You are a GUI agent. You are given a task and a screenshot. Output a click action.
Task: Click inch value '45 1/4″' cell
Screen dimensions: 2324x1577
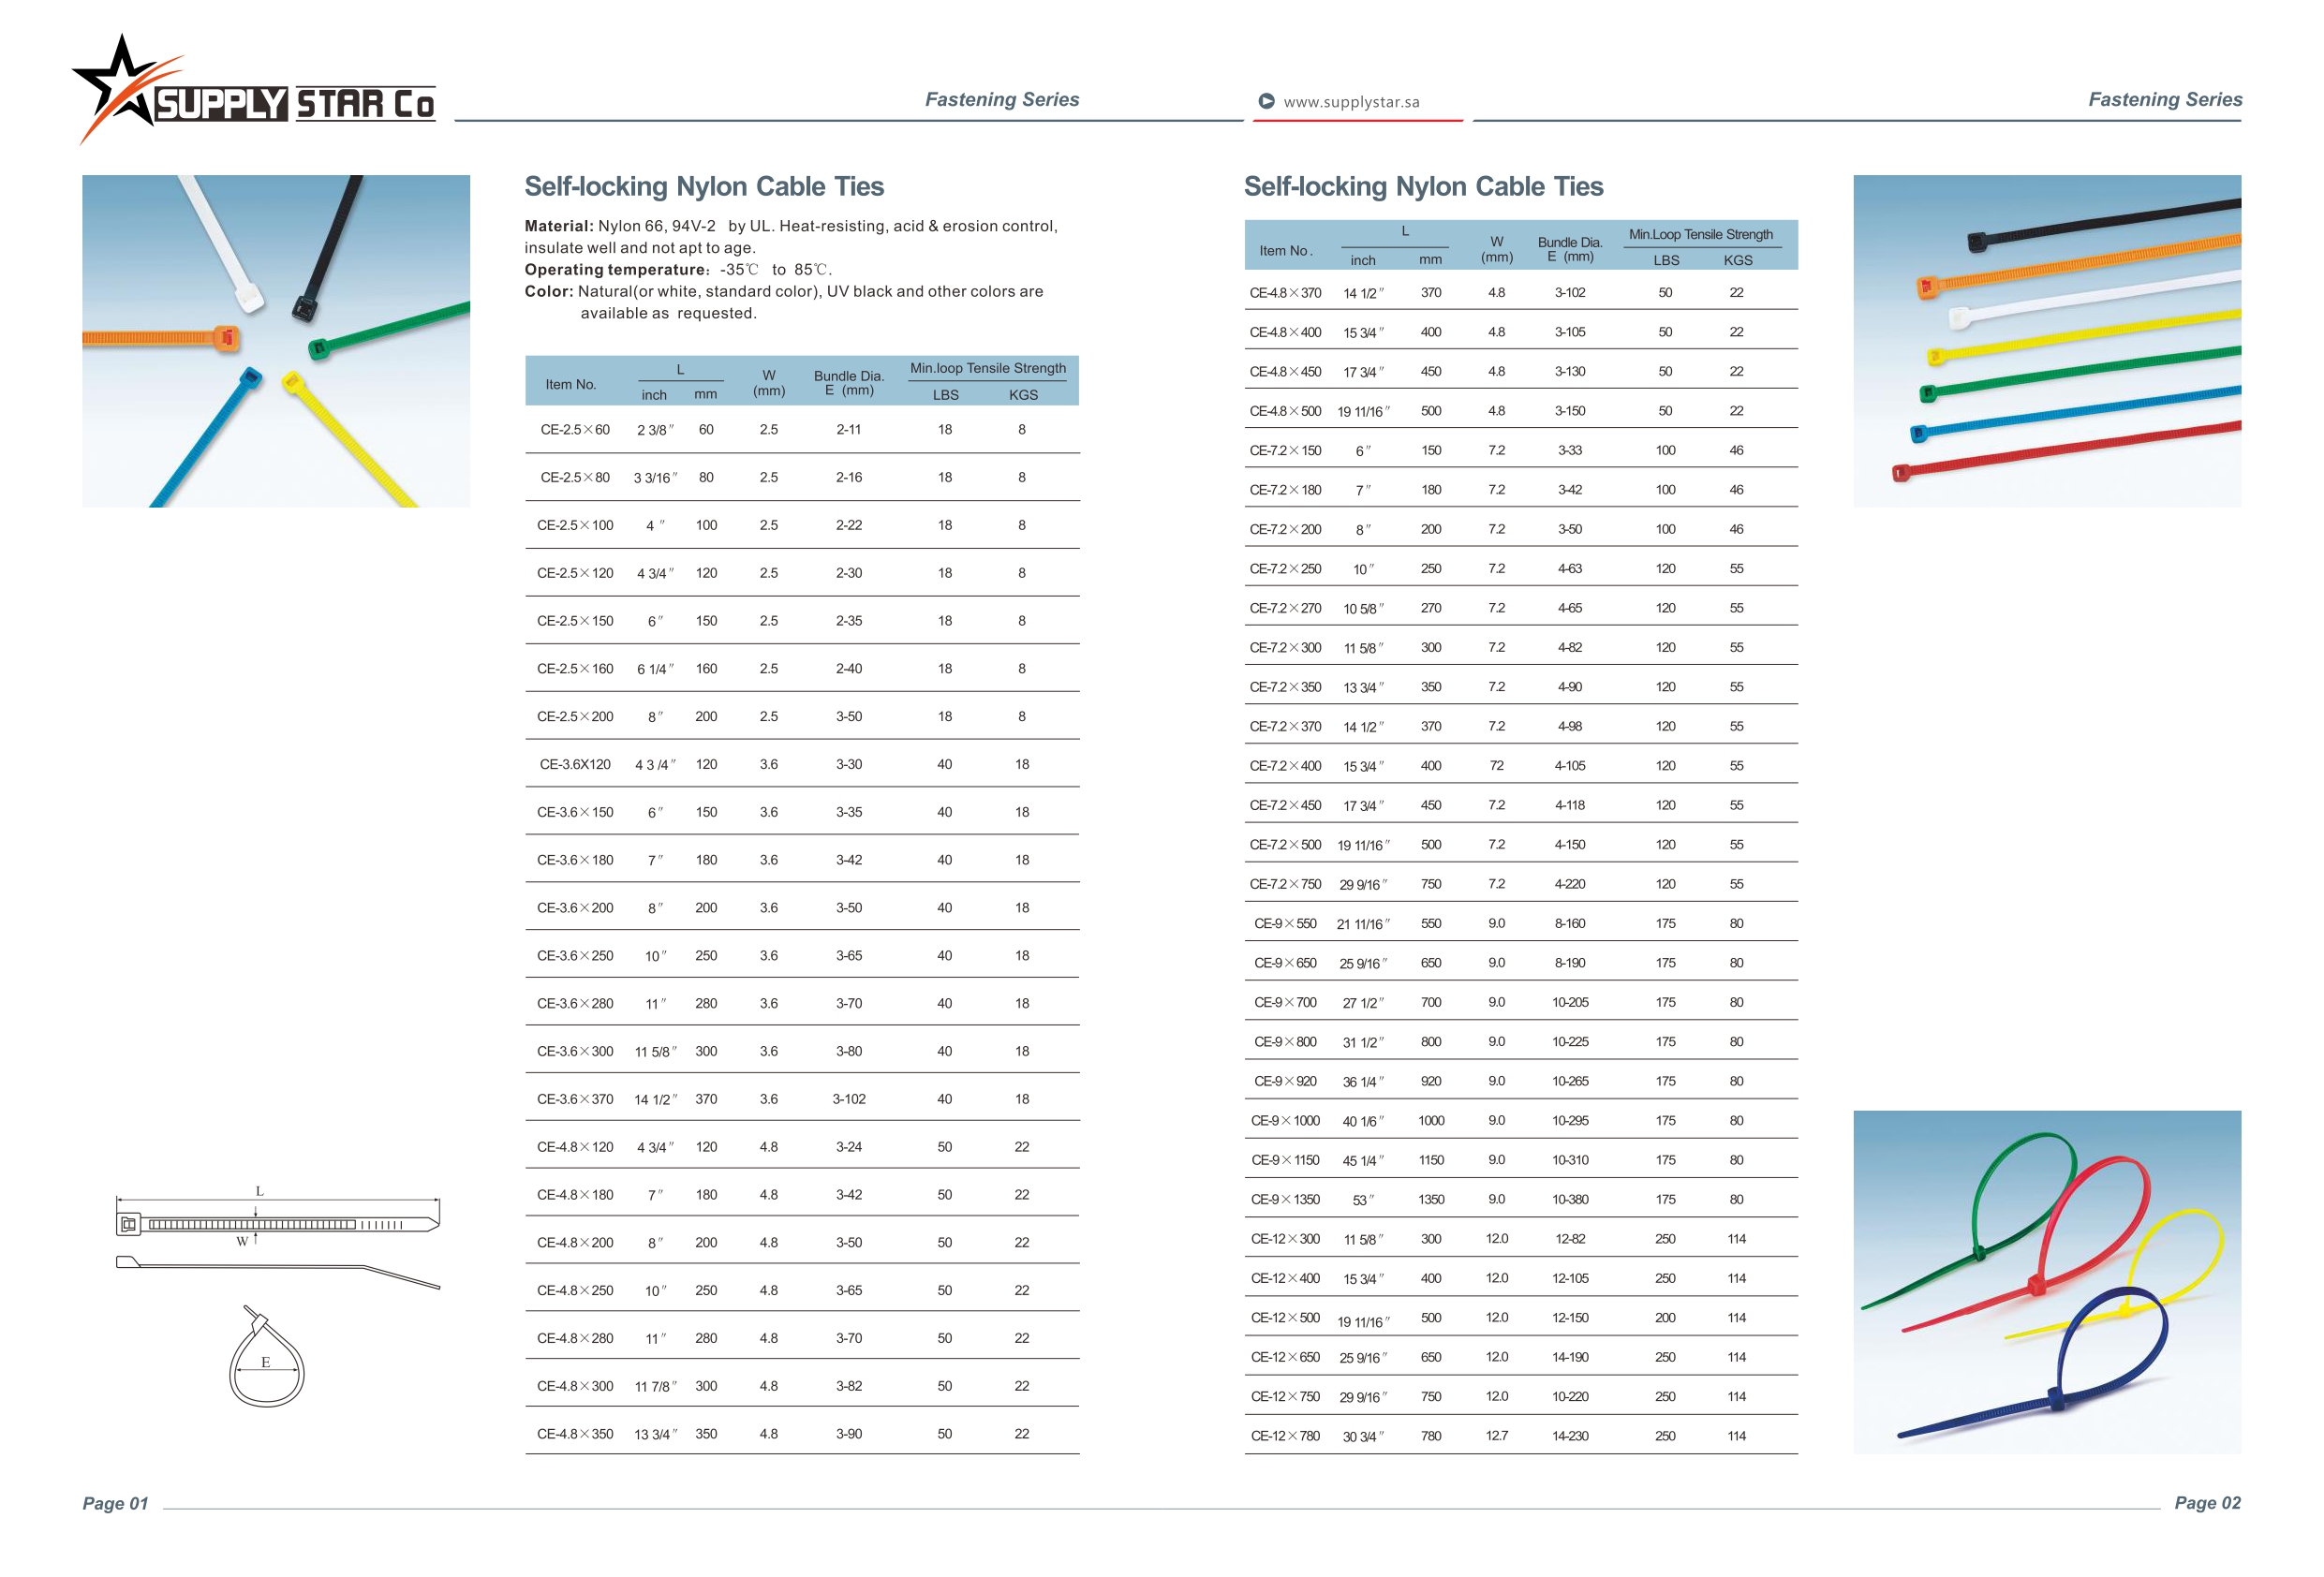coord(1363,1162)
